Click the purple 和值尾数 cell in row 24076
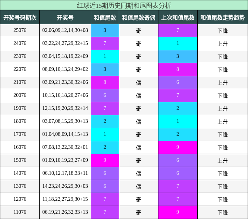The height and width of the screenshot is (219, 248). (x=105, y=43)
